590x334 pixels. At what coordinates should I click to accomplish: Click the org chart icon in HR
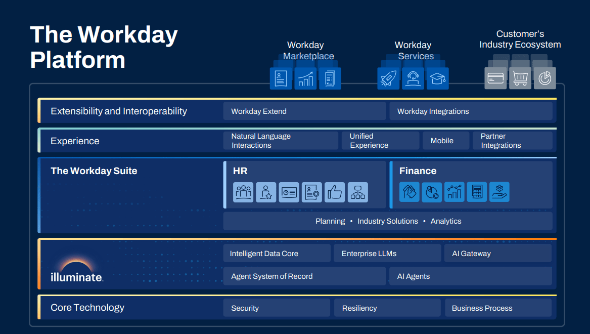point(358,192)
